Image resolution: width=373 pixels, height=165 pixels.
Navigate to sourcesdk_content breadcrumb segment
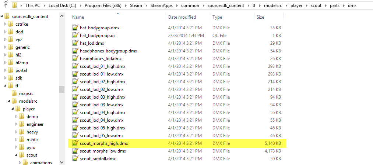(225, 5)
